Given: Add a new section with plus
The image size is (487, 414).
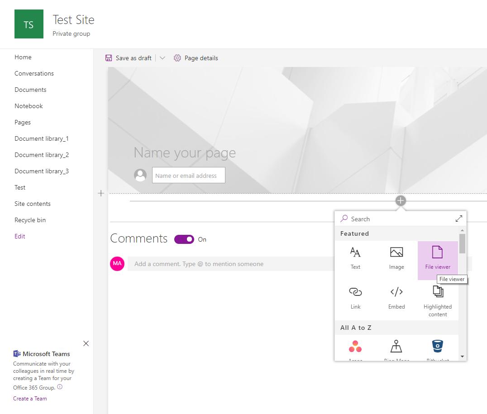Looking at the screenshot, I should coord(100,193).
